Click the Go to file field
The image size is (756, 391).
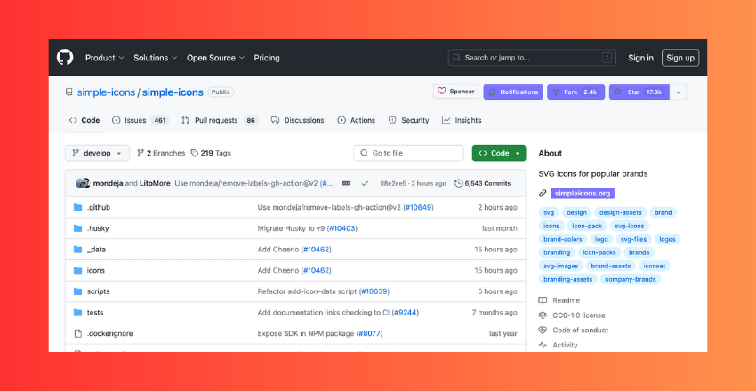coord(408,153)
